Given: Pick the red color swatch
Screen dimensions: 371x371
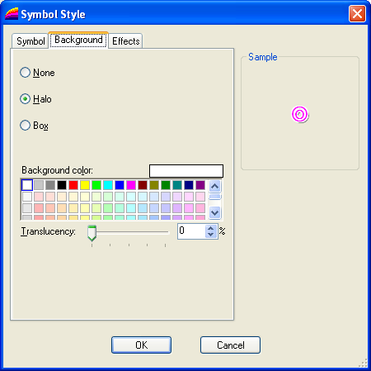Looking at the screenshot, I should click(x=73, y=185).
